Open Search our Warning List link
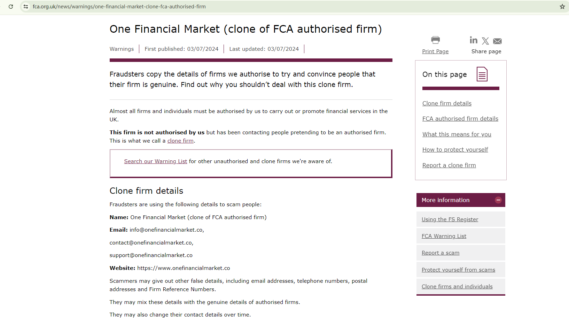569x320 pixels. point(155,161)
